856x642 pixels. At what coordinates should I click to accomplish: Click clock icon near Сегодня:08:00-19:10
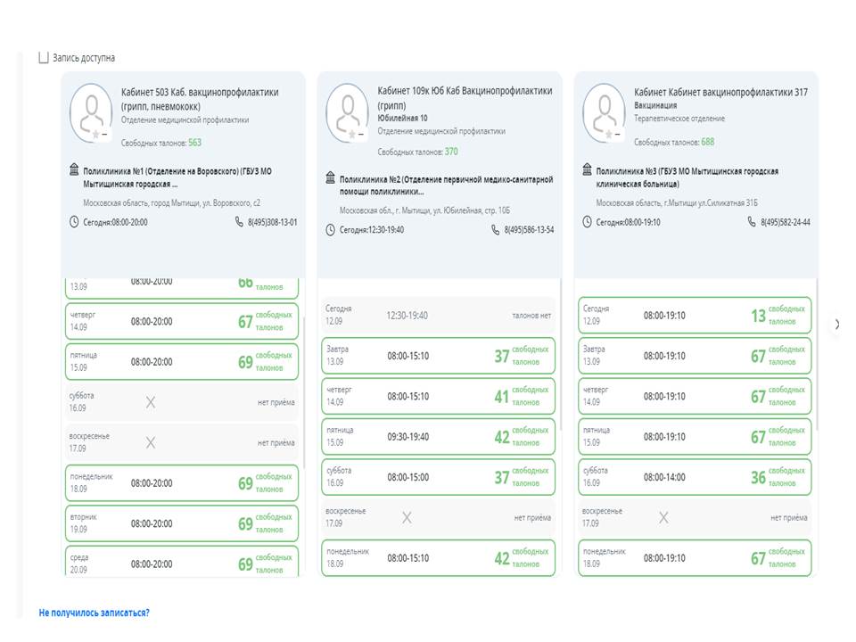587,222
